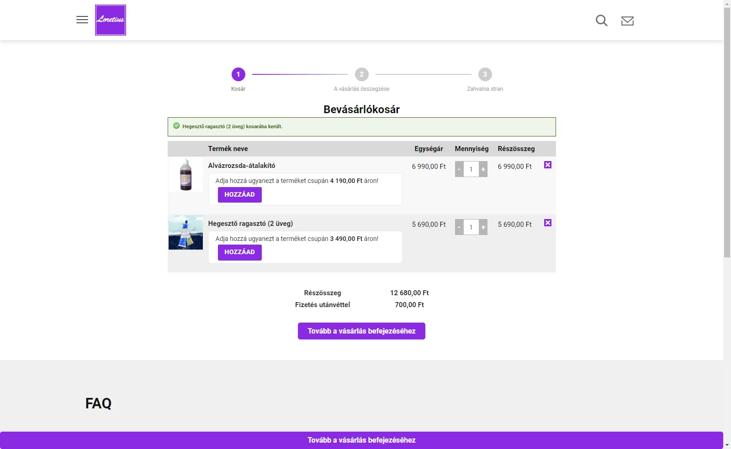Open the hamburger menu
Viewport: 731px width, 449px height.
82,20
